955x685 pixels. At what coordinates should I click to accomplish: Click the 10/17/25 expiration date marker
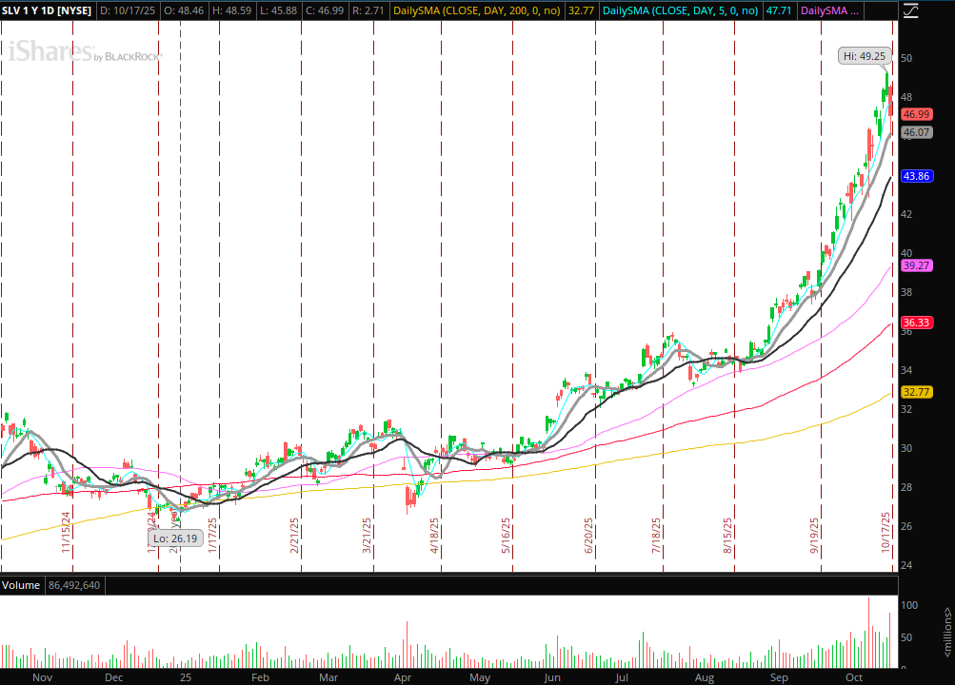(885, 534)
